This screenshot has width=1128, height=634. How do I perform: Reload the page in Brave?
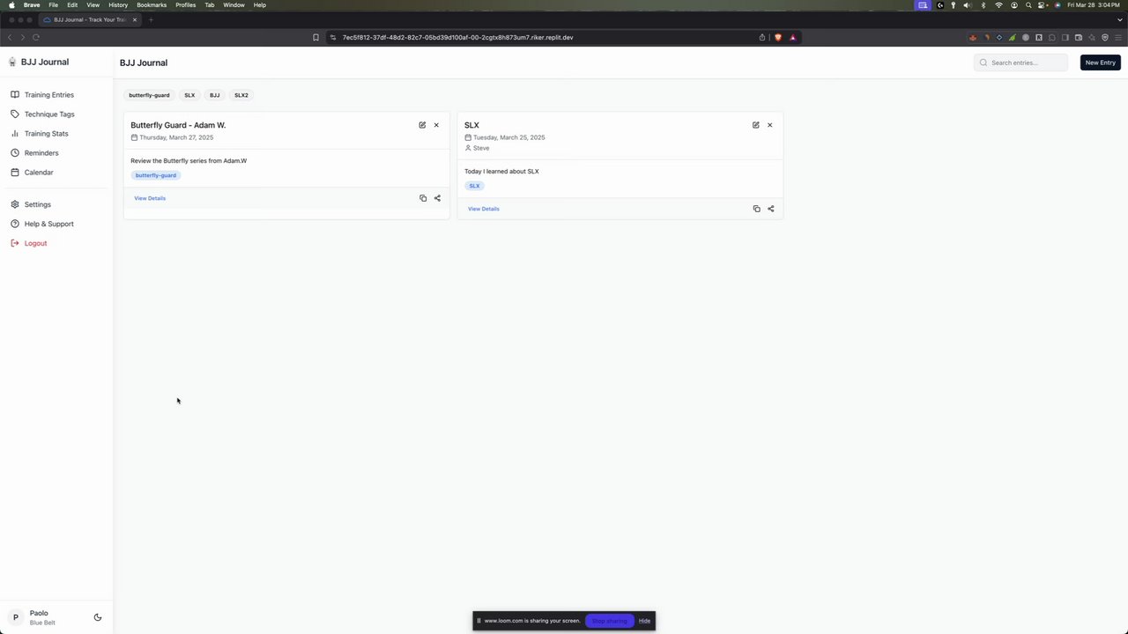[36, 37]
